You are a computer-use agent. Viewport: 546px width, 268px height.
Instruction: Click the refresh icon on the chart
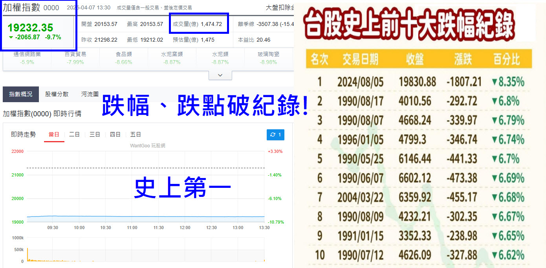pos(273,135)
